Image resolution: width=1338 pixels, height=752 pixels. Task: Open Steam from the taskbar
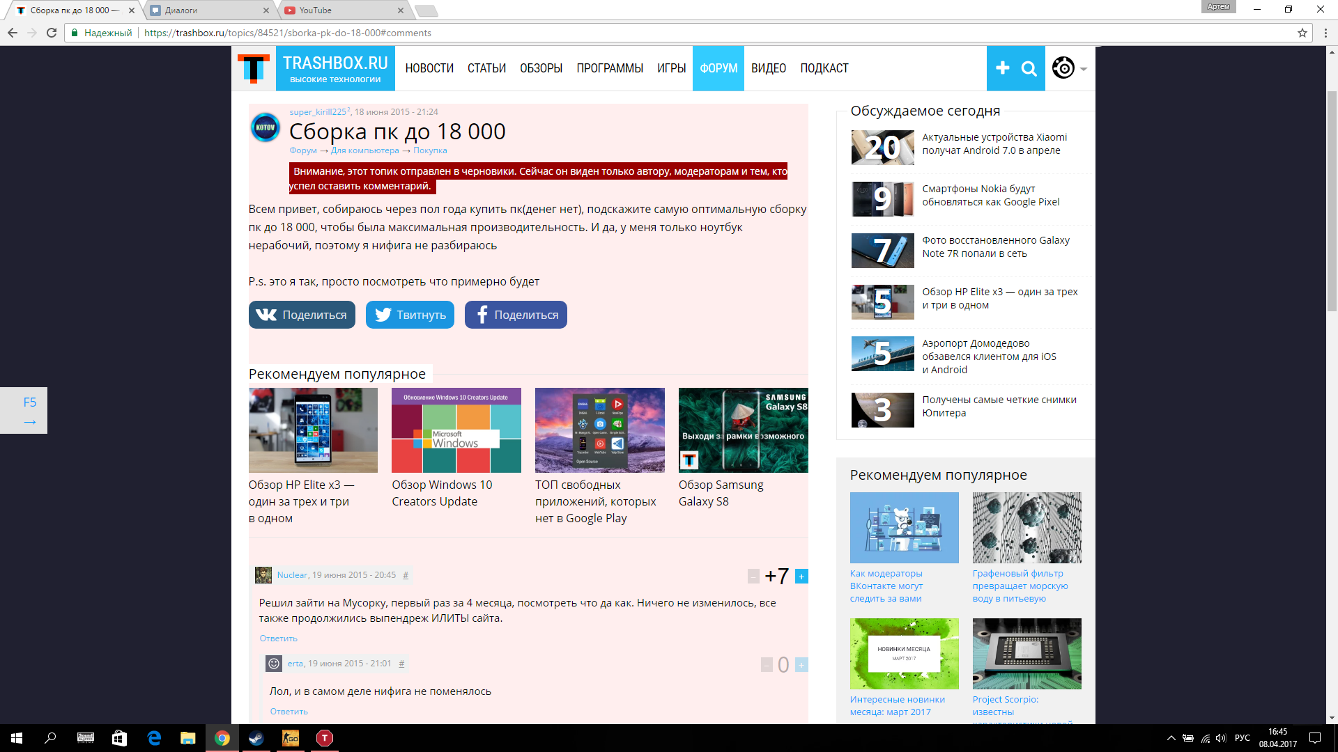click(256, 738)
